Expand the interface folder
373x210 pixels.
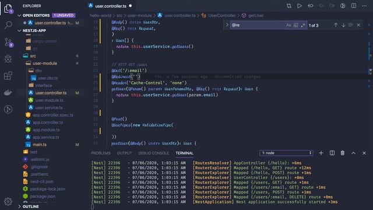(44, 86)
